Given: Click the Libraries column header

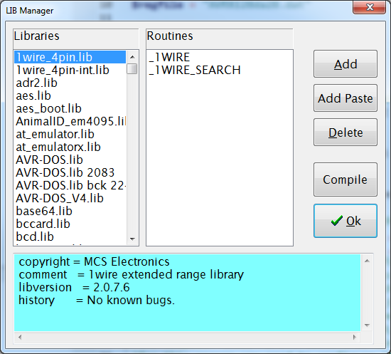Looking at the screenshot, I should [x=76, y=38].
